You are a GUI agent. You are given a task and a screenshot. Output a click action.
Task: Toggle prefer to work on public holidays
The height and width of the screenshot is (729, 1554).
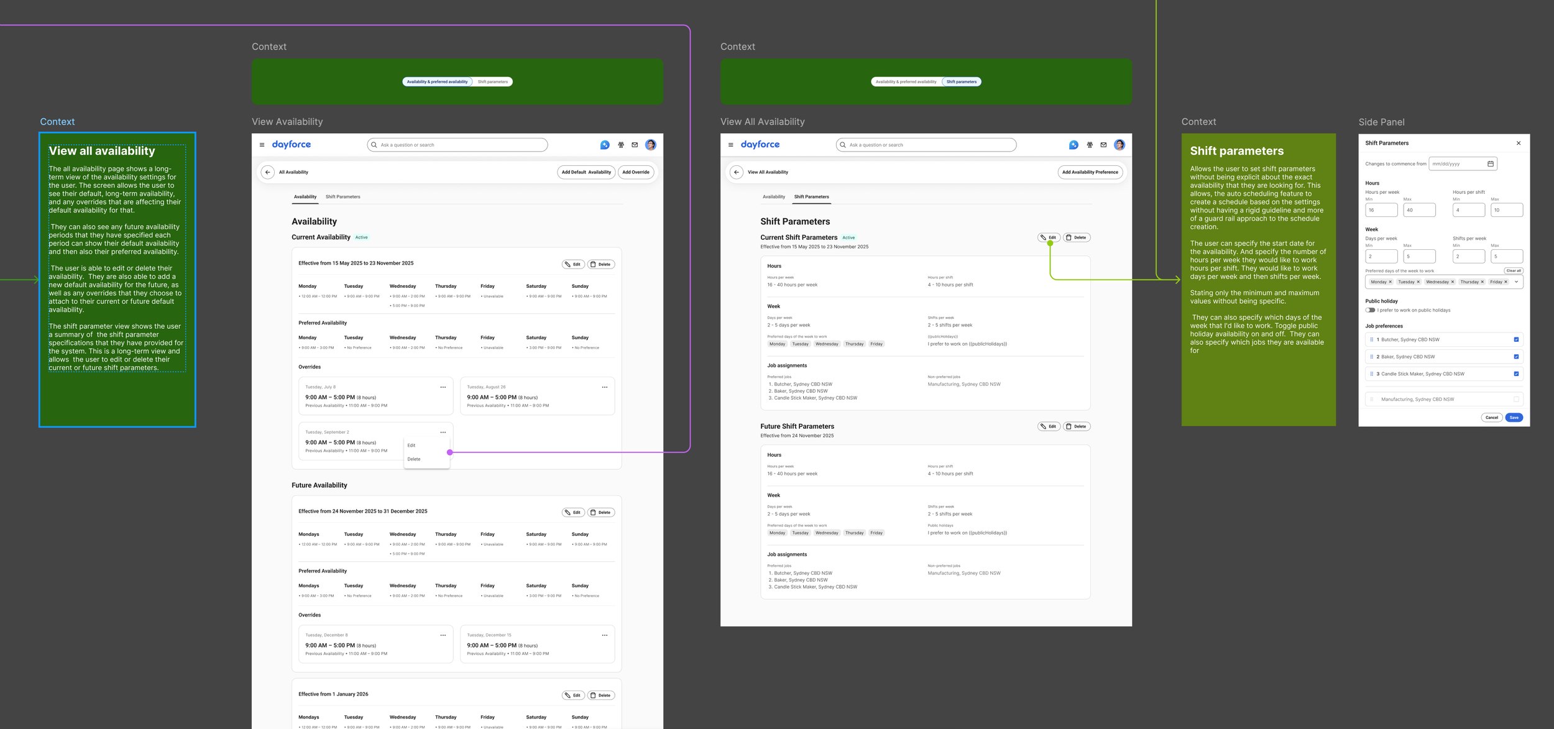coord(1370,310)
